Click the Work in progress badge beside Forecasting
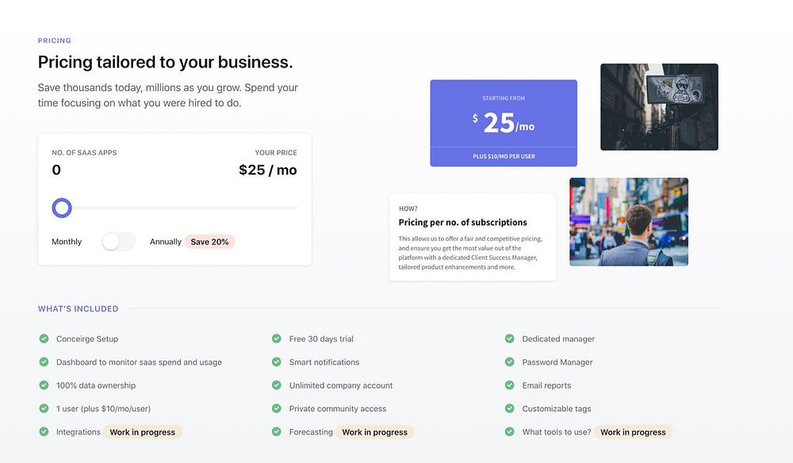Viewport: 793px width, 463px height. [x=374, y=432]
